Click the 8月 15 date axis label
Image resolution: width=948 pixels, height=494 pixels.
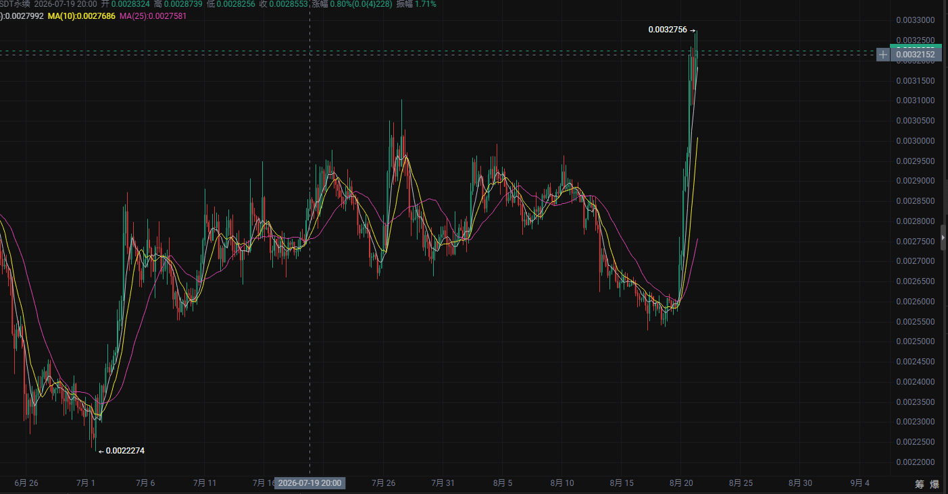pyautogui.click(x=622, y=483)
